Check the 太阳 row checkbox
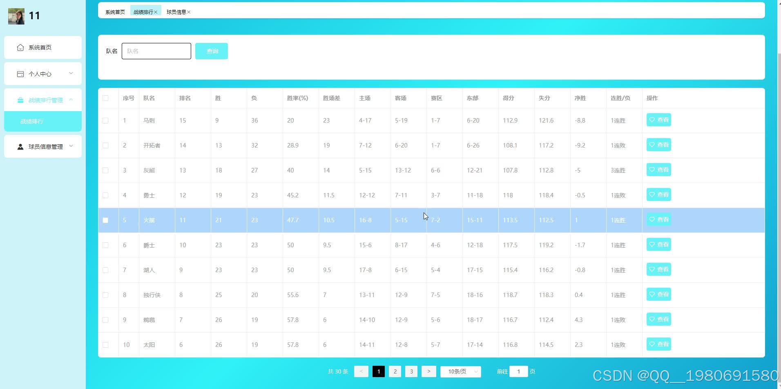 (105, 345)
